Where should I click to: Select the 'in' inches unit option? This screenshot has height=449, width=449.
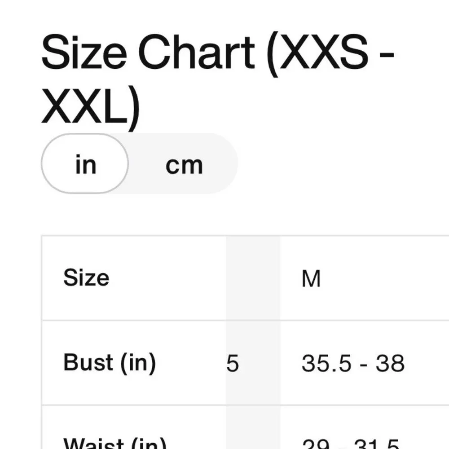[85, 164]
